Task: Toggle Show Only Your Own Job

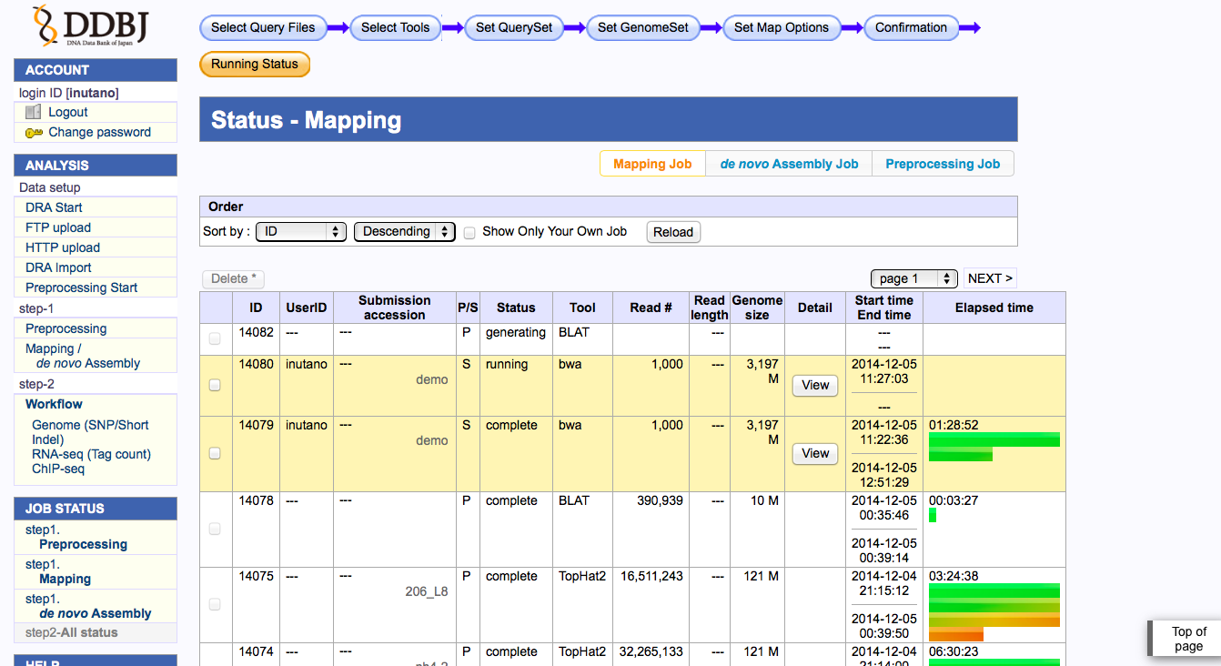Action: click(469, 232)
